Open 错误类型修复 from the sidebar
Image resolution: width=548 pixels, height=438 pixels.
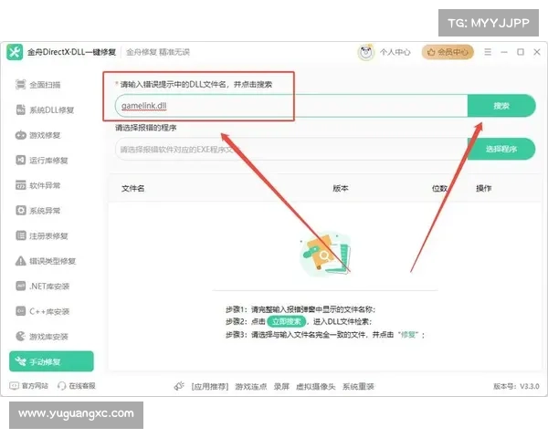52,261
